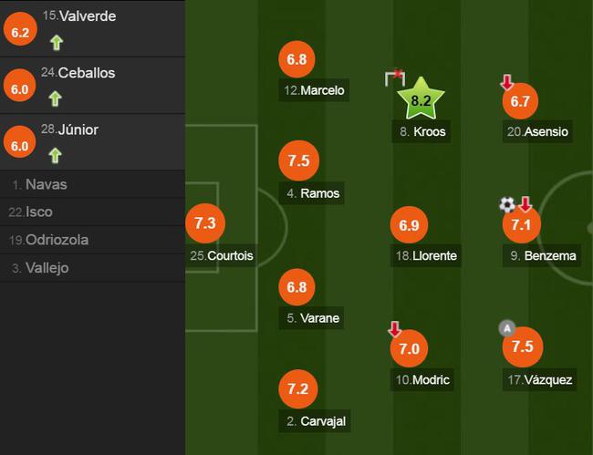This screenshot has width=593, height=455.
Task: Open the Marcelo player name label
Action: pyautogui.click(x=314, y=90)
